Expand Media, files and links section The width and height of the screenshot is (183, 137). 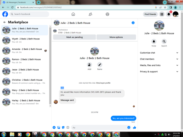coord(159,65)
